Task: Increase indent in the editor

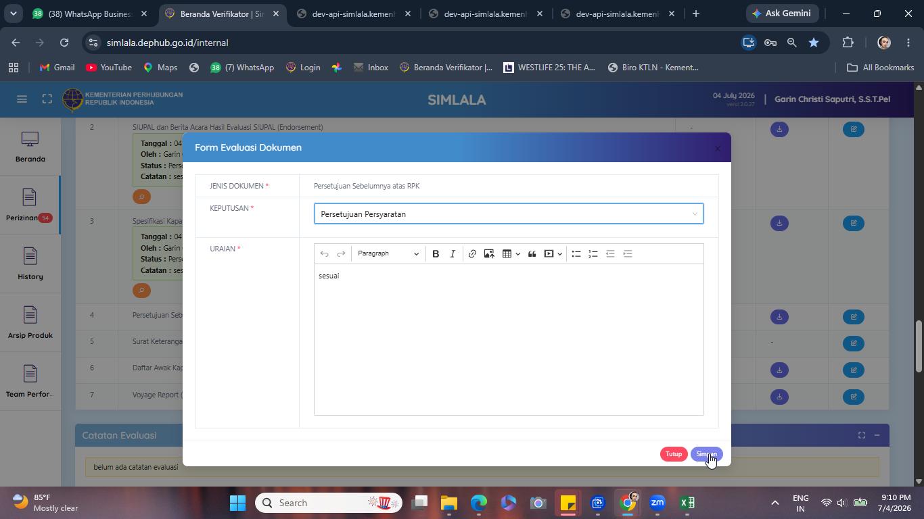Action: pyautogui.click(x=628, y=254)
